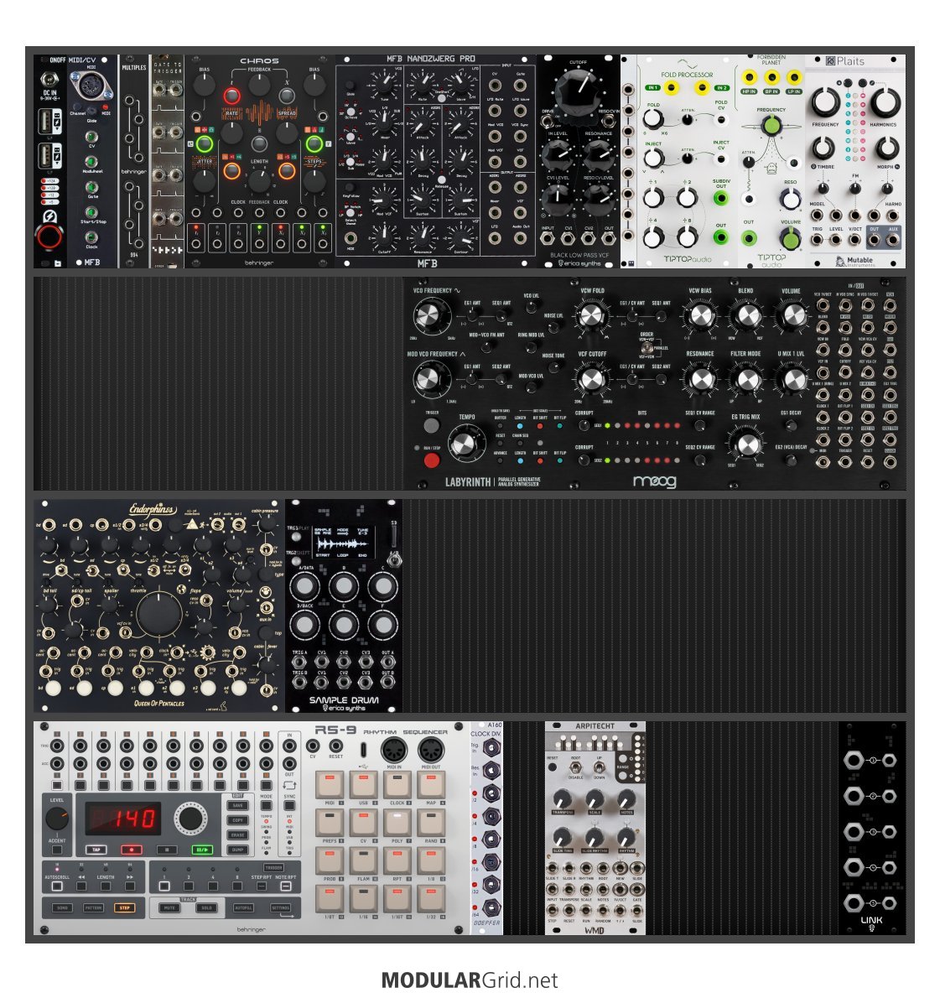Click the Nanozwerg Pro Audio Out jack

click(521, 238)
